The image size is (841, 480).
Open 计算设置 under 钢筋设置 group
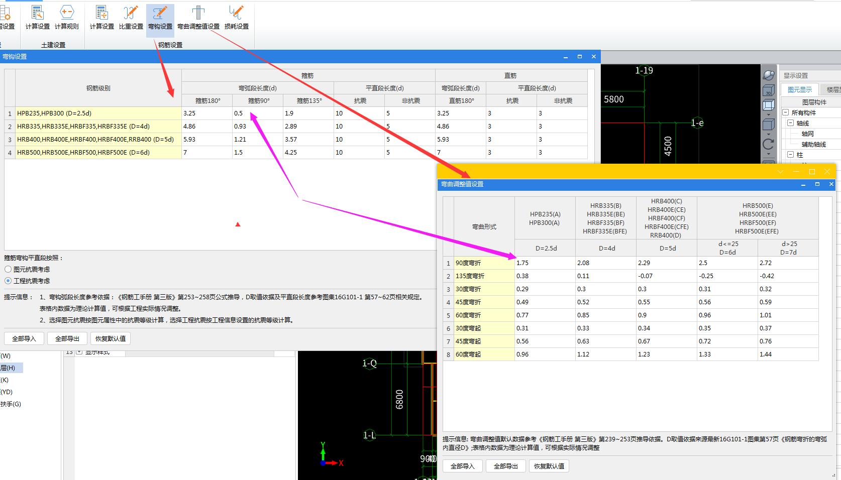coord(101,18)
